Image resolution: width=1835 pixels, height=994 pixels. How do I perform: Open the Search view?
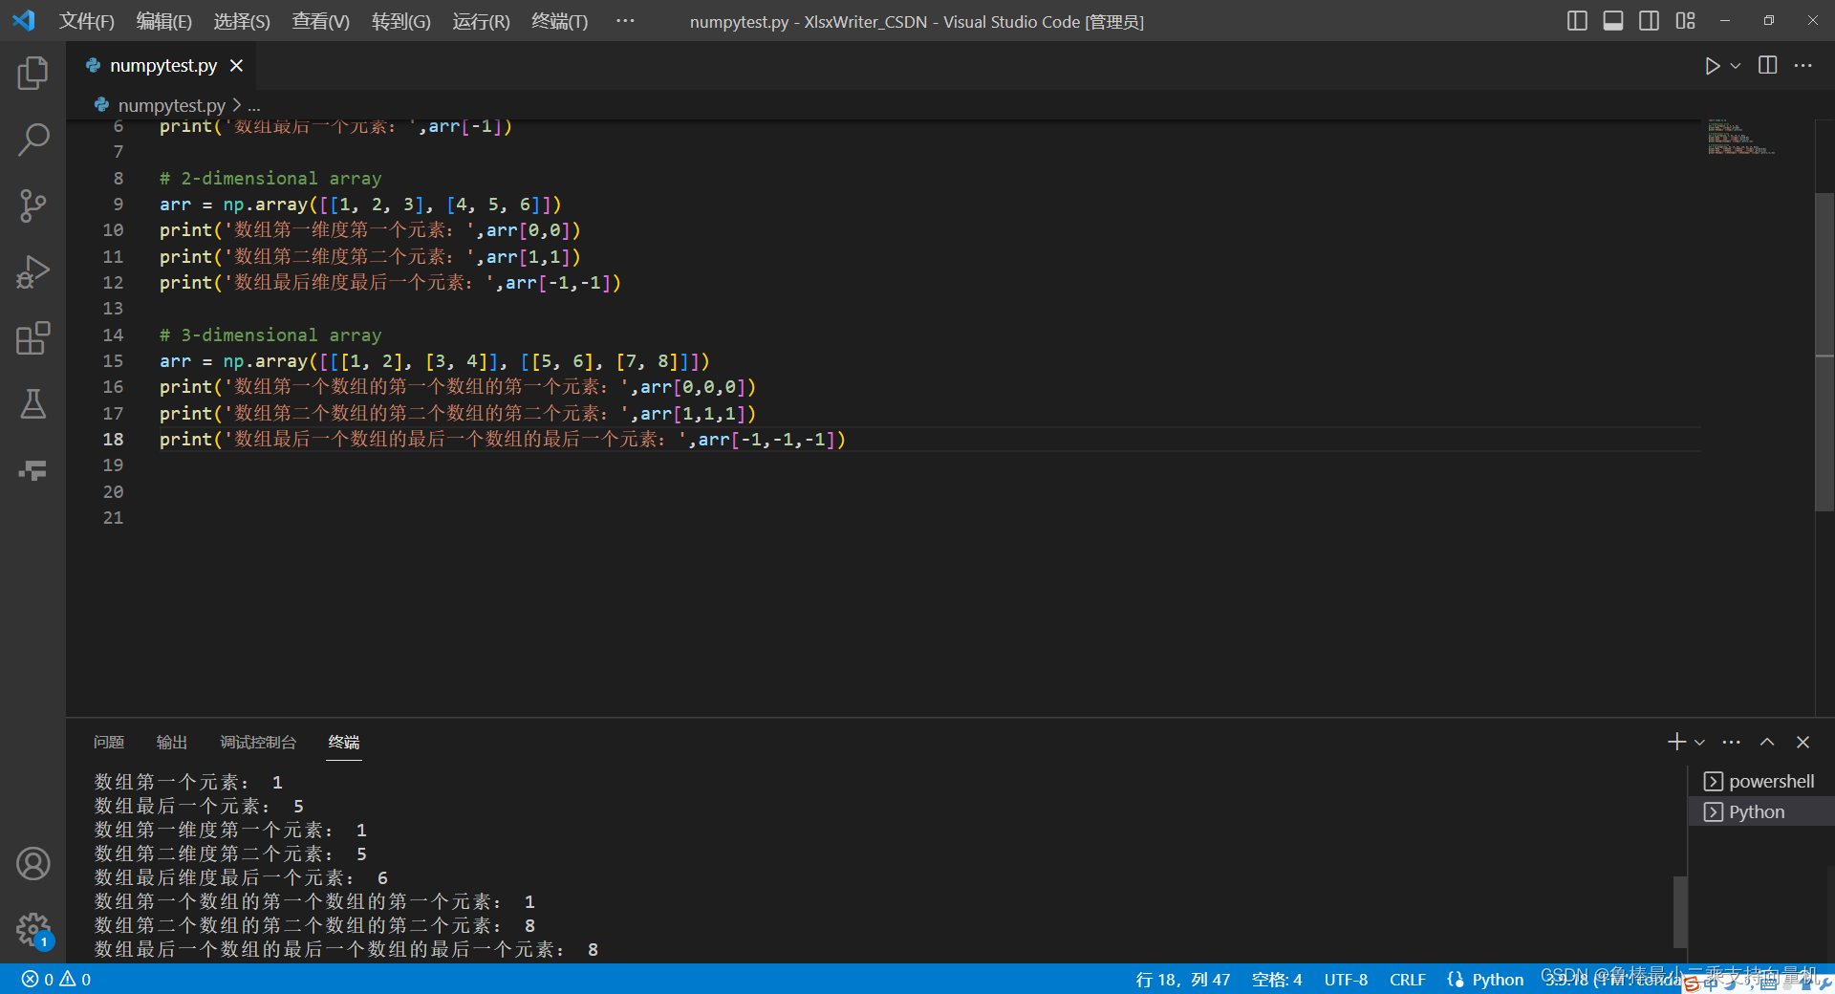tap(32, 140)
